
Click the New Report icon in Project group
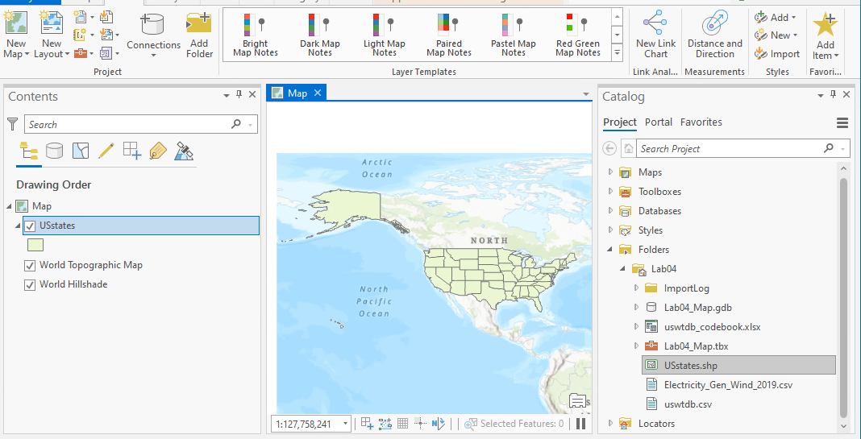80,18
